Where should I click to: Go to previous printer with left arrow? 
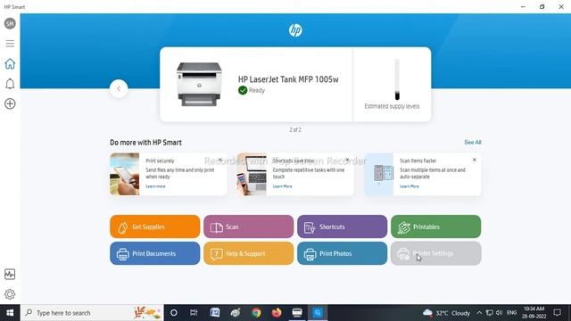tap(119, 88)
